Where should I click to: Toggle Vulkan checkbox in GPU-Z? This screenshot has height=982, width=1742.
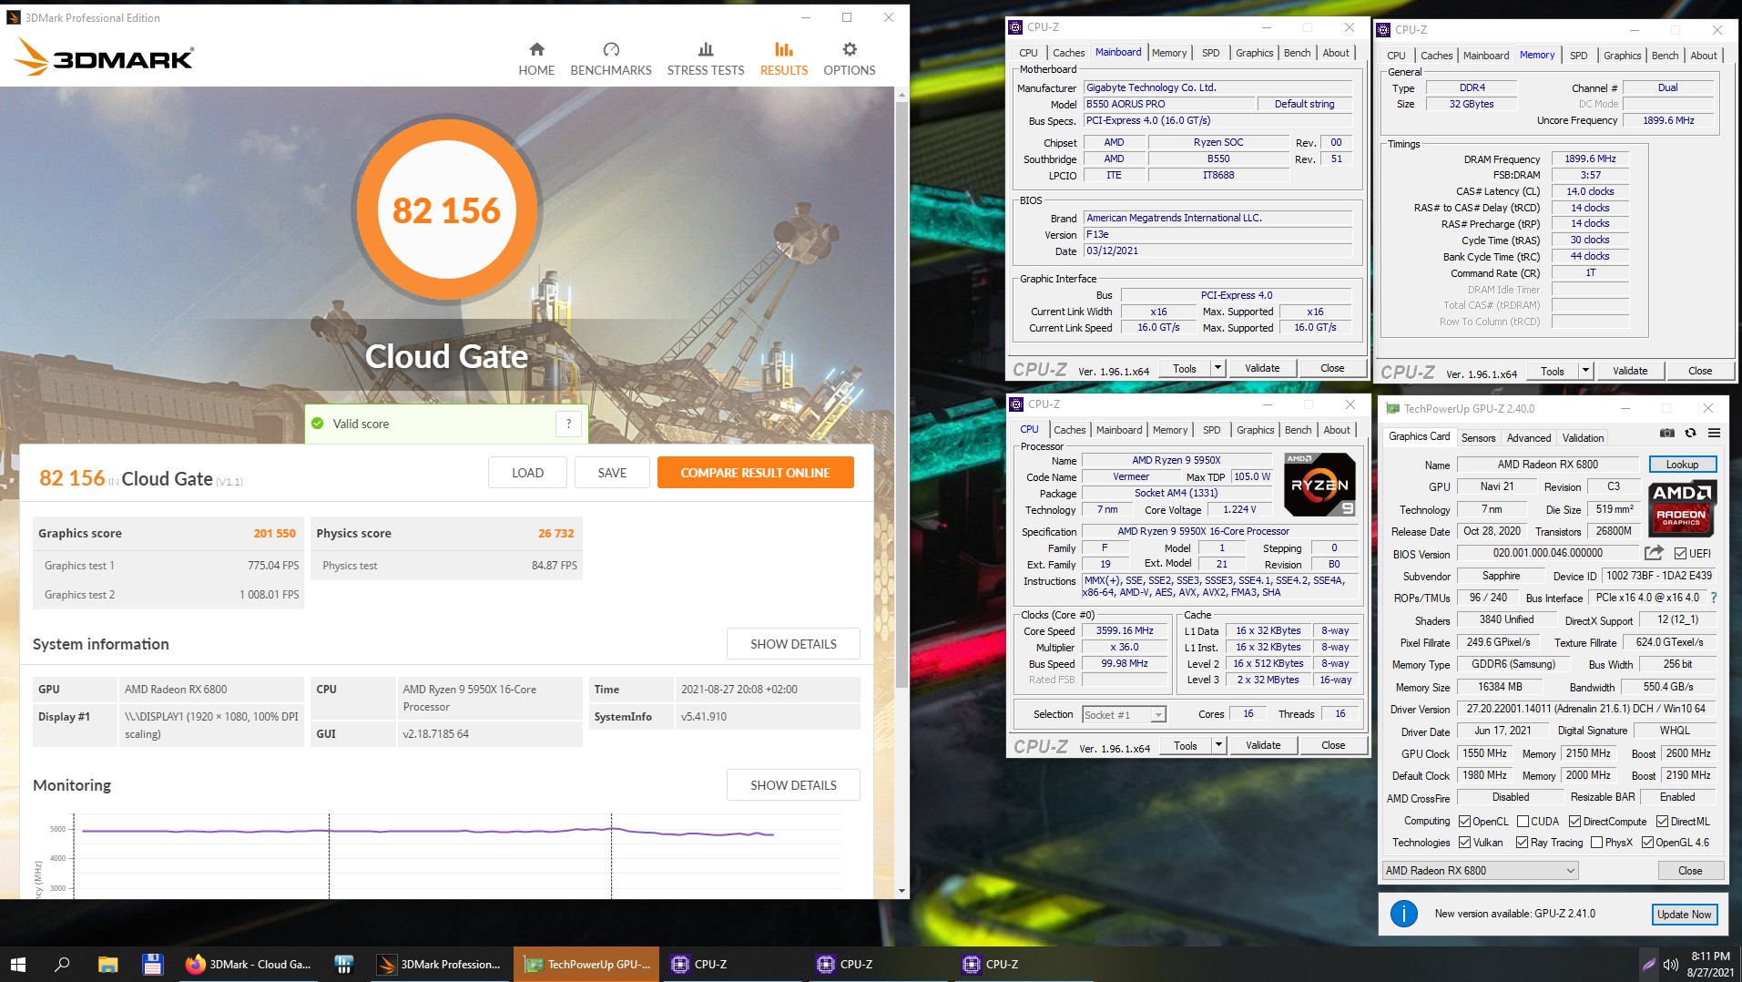[1464, 843]
